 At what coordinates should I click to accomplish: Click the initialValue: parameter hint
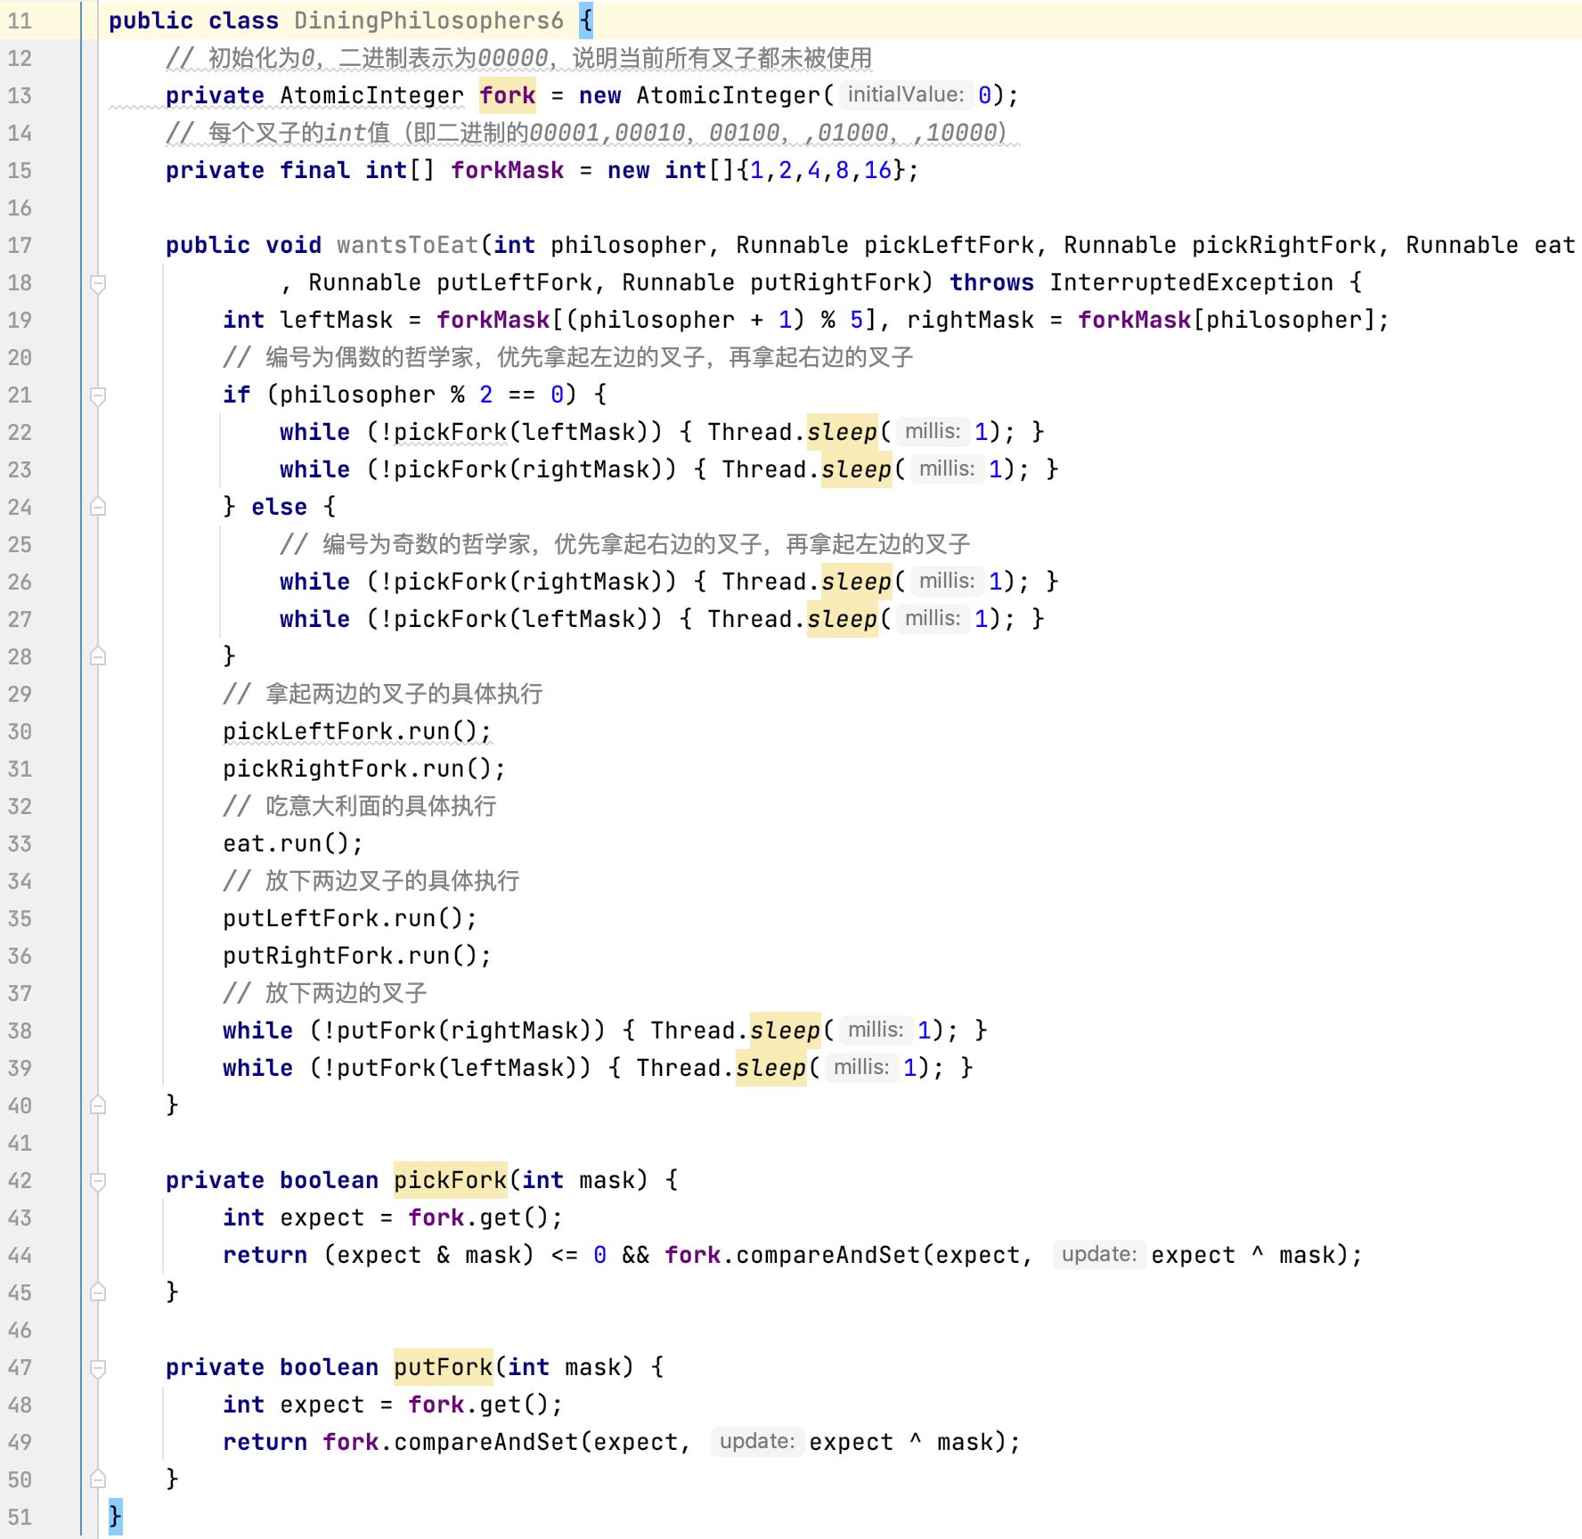(905, 94)
